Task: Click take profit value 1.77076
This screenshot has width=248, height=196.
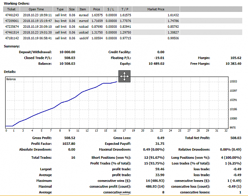Action: point(125,21)
